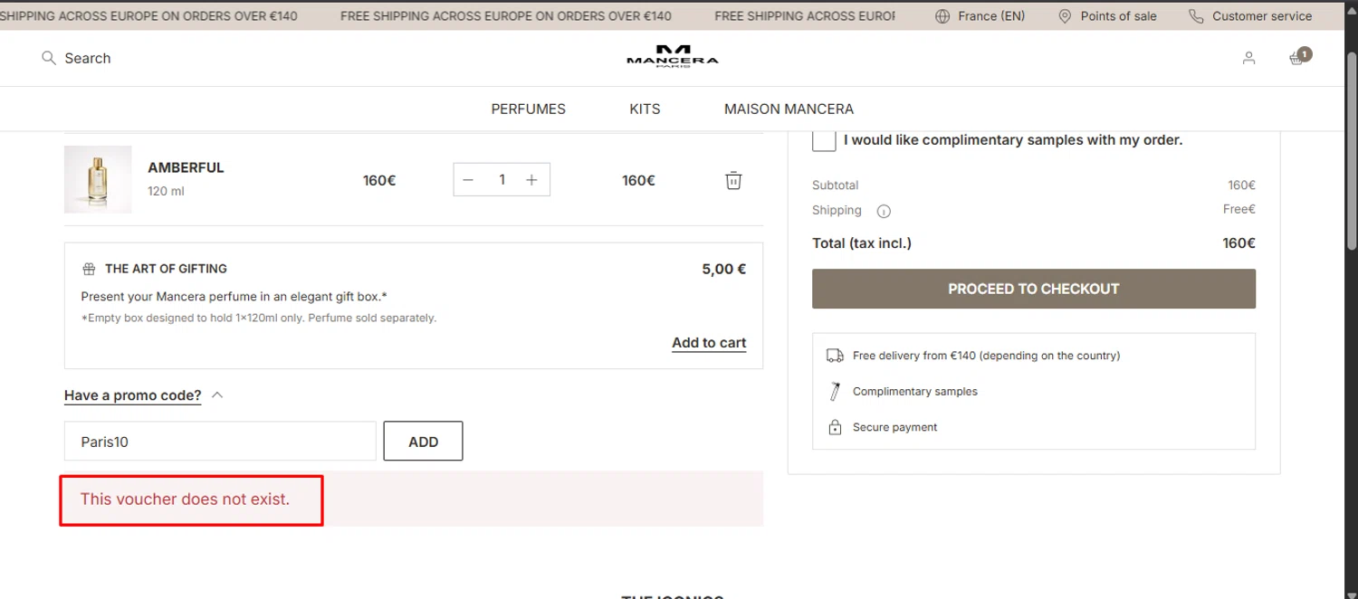The image size is (1358, 599).
Task: Click the 120 ml size text
Action: point(166,192)
